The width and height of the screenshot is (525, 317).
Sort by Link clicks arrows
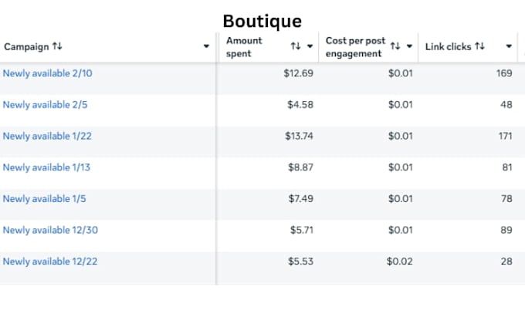pyautogui.click(x=479, y=46)
